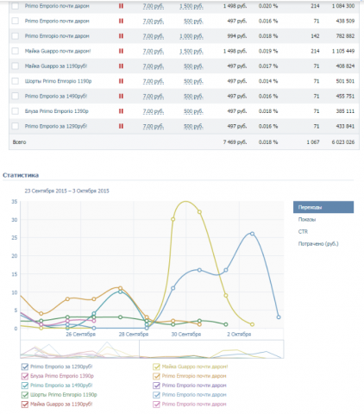Check table checkbox for Блуза Primo Emporio 1390р

click(x=16, y=111)
